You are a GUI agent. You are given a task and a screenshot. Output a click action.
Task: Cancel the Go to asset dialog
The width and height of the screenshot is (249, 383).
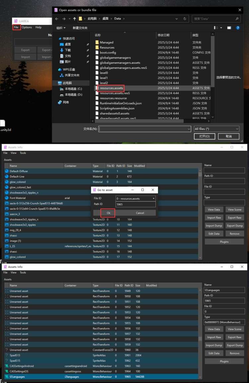[140, 213]
